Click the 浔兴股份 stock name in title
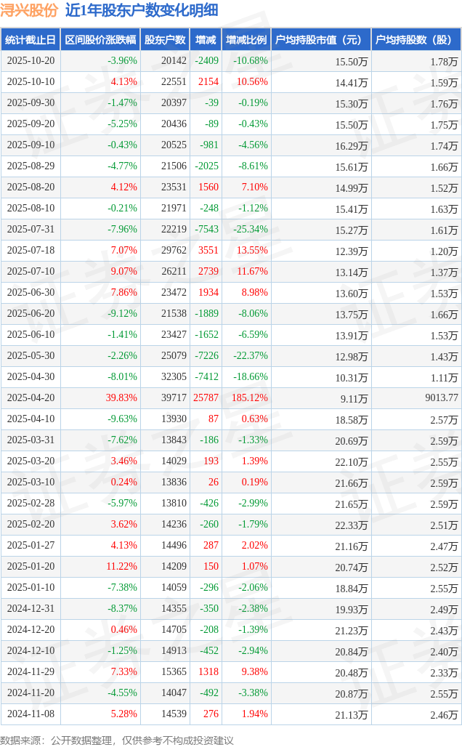 29,10
